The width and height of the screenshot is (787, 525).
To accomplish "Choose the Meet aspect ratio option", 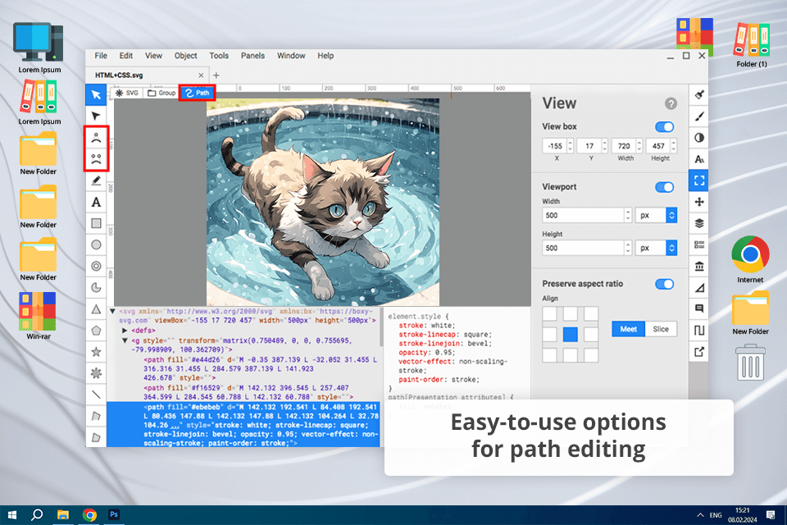I will click(629, 329).
